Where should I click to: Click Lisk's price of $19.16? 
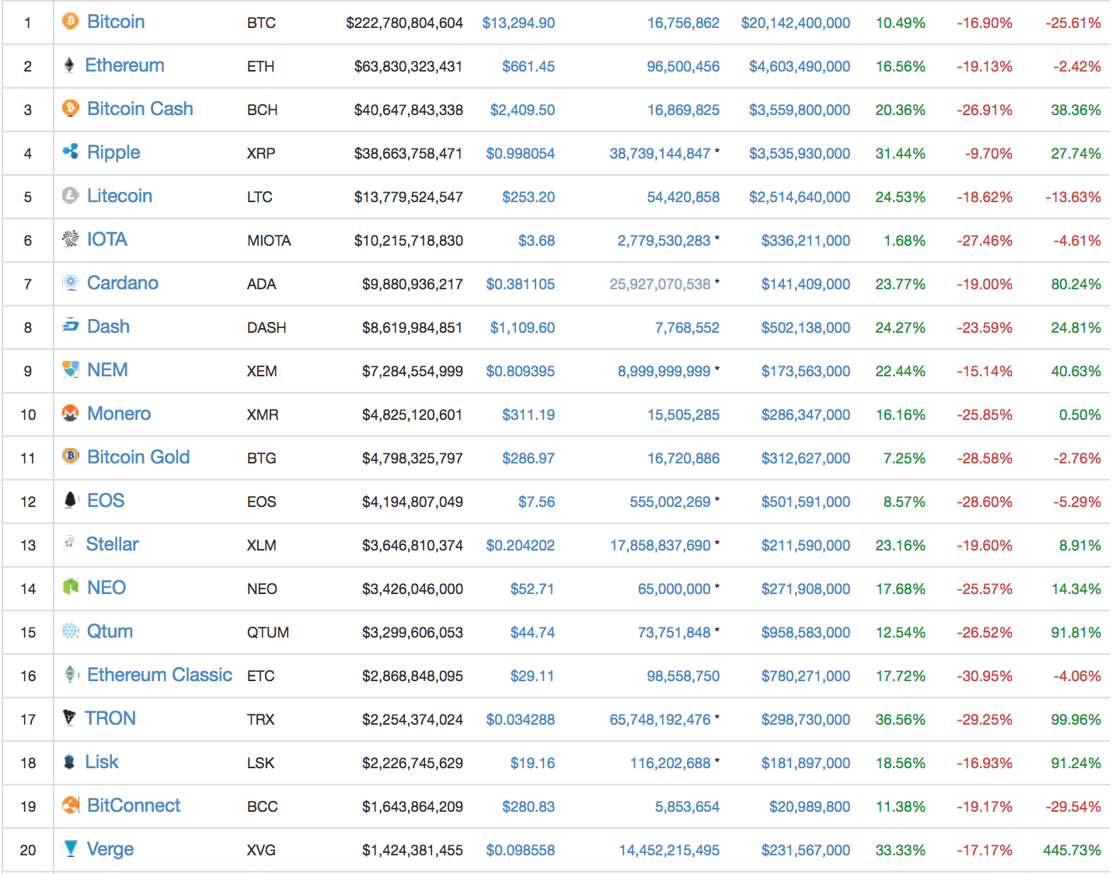point(533,763)
